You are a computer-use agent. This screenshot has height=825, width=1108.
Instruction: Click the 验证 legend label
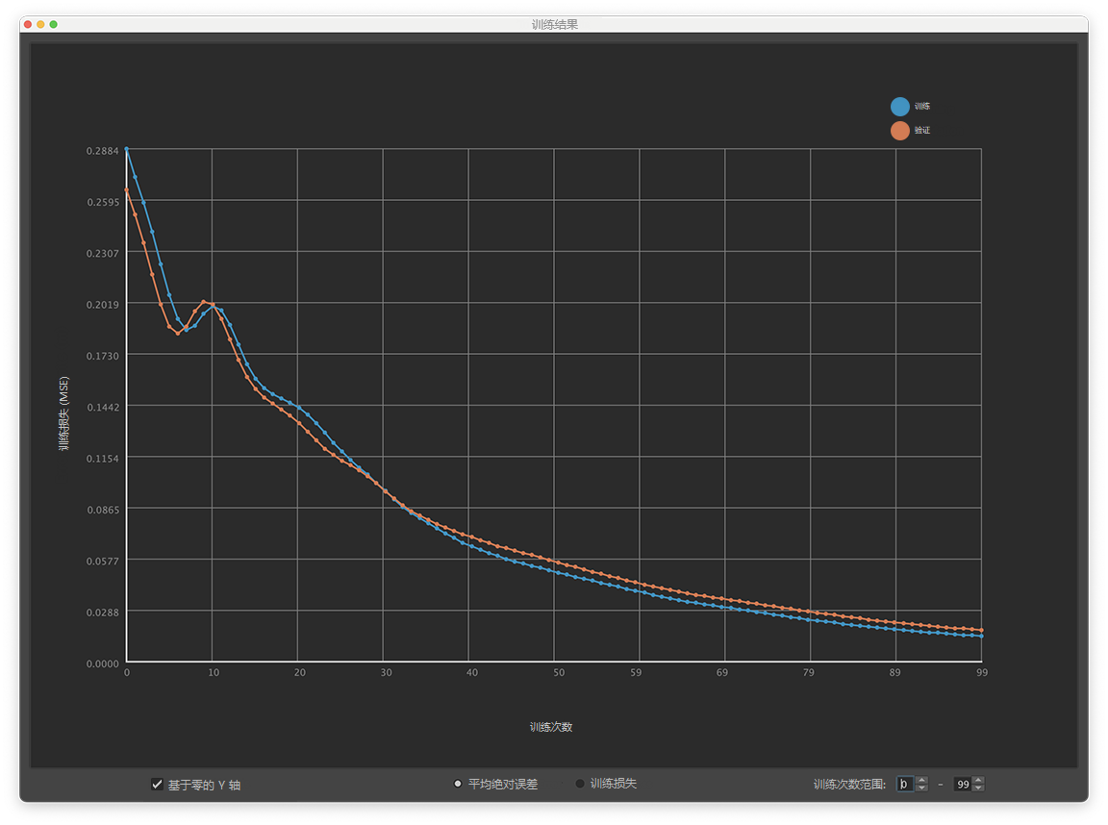point(922,131)
